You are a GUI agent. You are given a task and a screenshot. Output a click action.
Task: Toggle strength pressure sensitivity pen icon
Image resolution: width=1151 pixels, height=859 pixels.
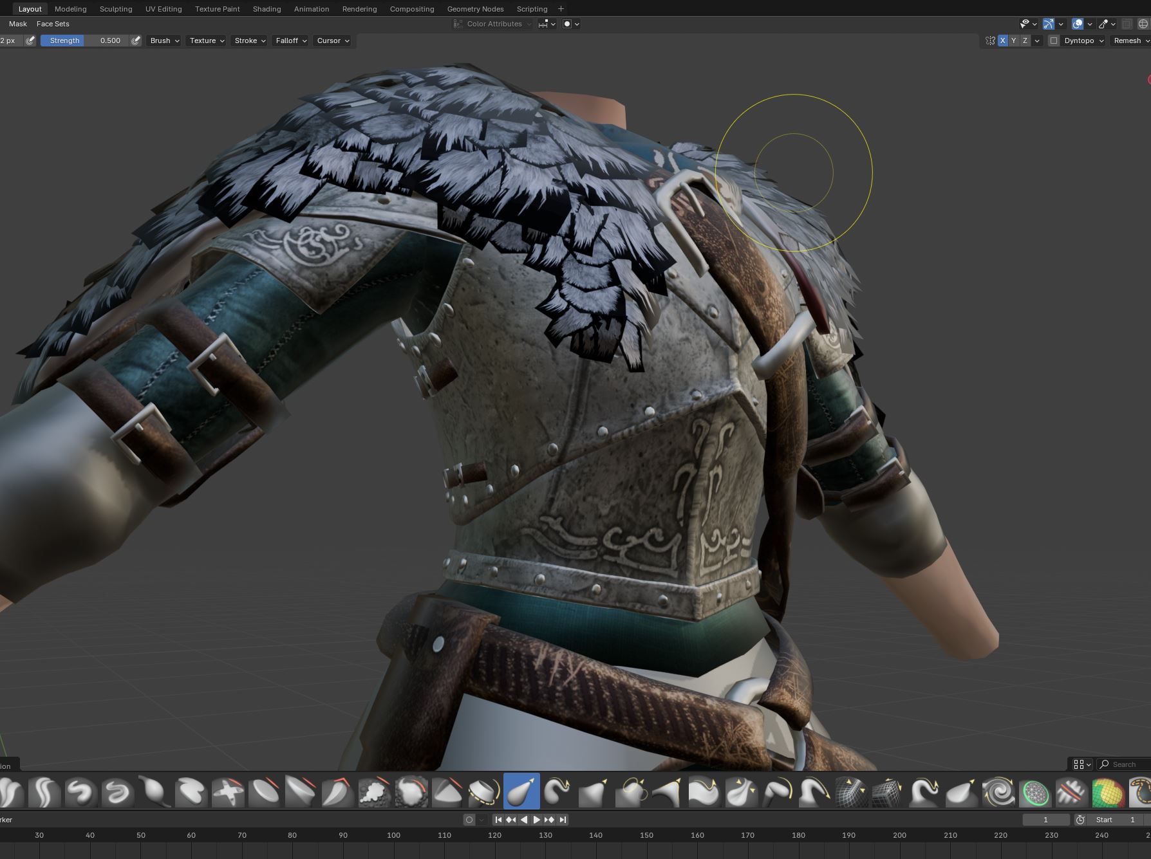[136, 41]
